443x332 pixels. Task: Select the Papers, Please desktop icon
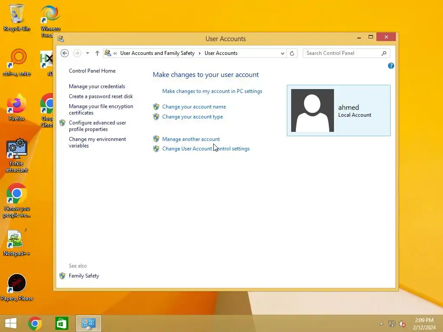click(17, 287)
